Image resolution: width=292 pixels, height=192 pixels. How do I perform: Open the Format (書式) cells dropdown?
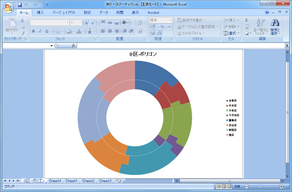(231, 33)
